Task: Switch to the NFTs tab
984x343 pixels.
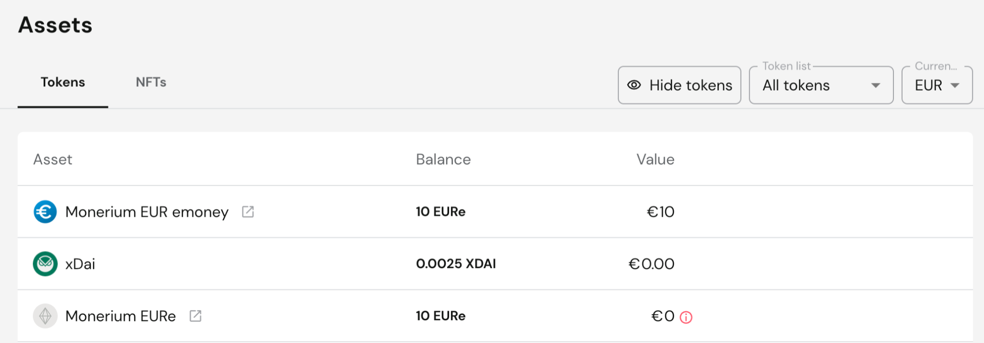Action: coord(151,82)
